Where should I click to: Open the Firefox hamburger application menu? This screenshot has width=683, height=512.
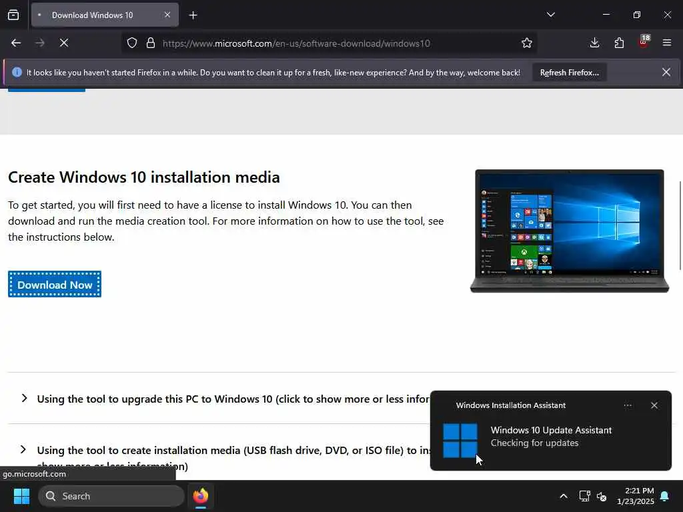pyautogui.click(x=667, y=43)
